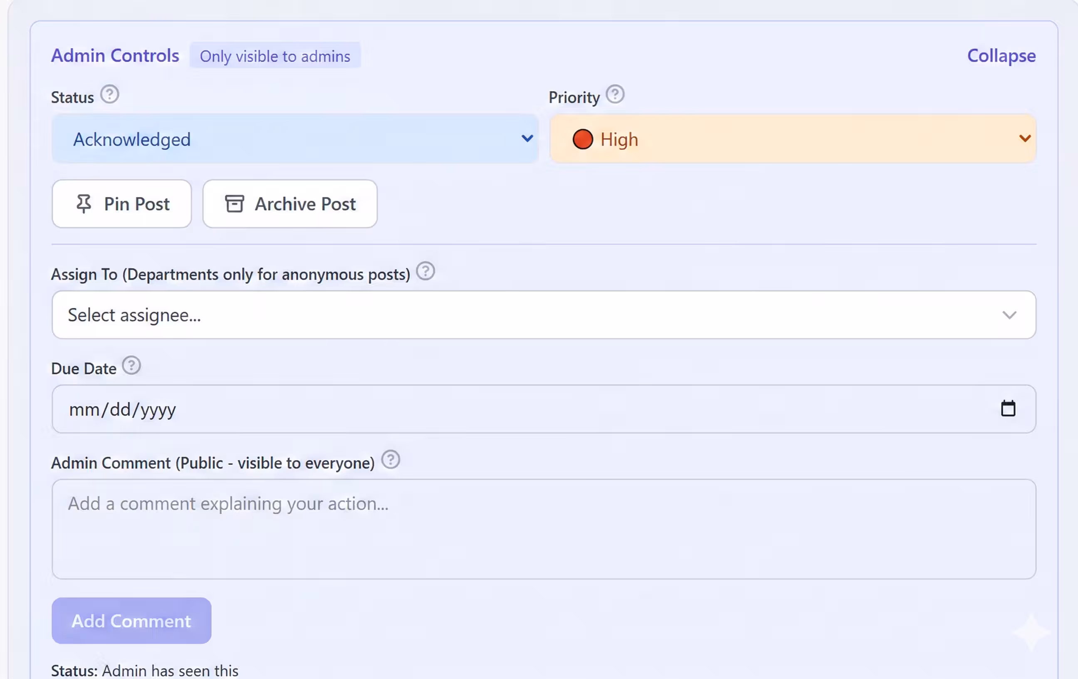The height and width of the screenshot is (679, 1078).
Task: Click the Priority help icon
Action: [616, 94]
